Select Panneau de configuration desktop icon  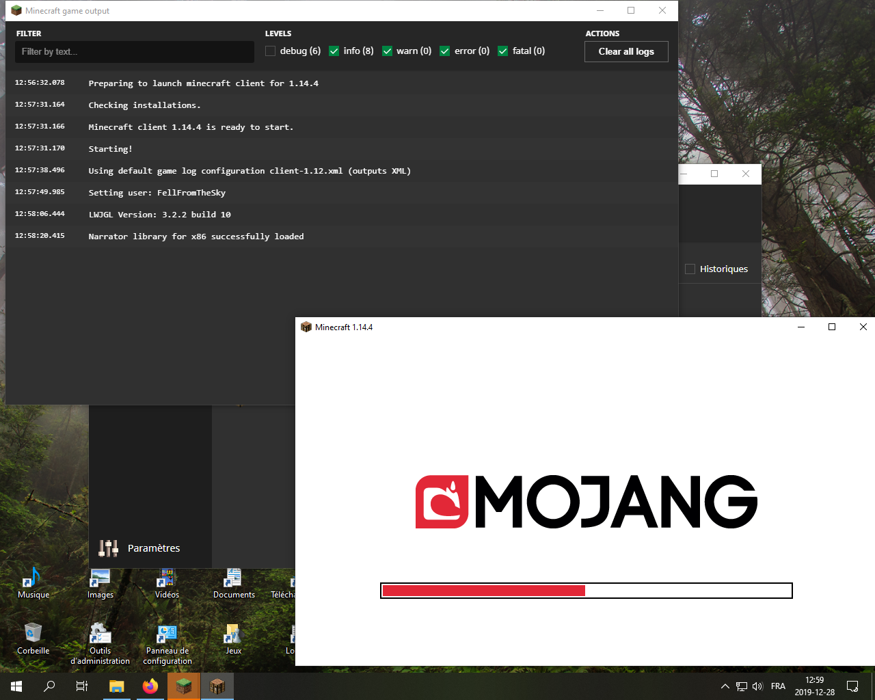pos(167,644)
